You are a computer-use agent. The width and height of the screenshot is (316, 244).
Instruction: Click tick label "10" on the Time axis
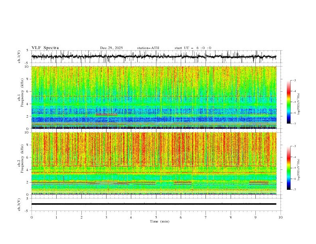point(280,217)
